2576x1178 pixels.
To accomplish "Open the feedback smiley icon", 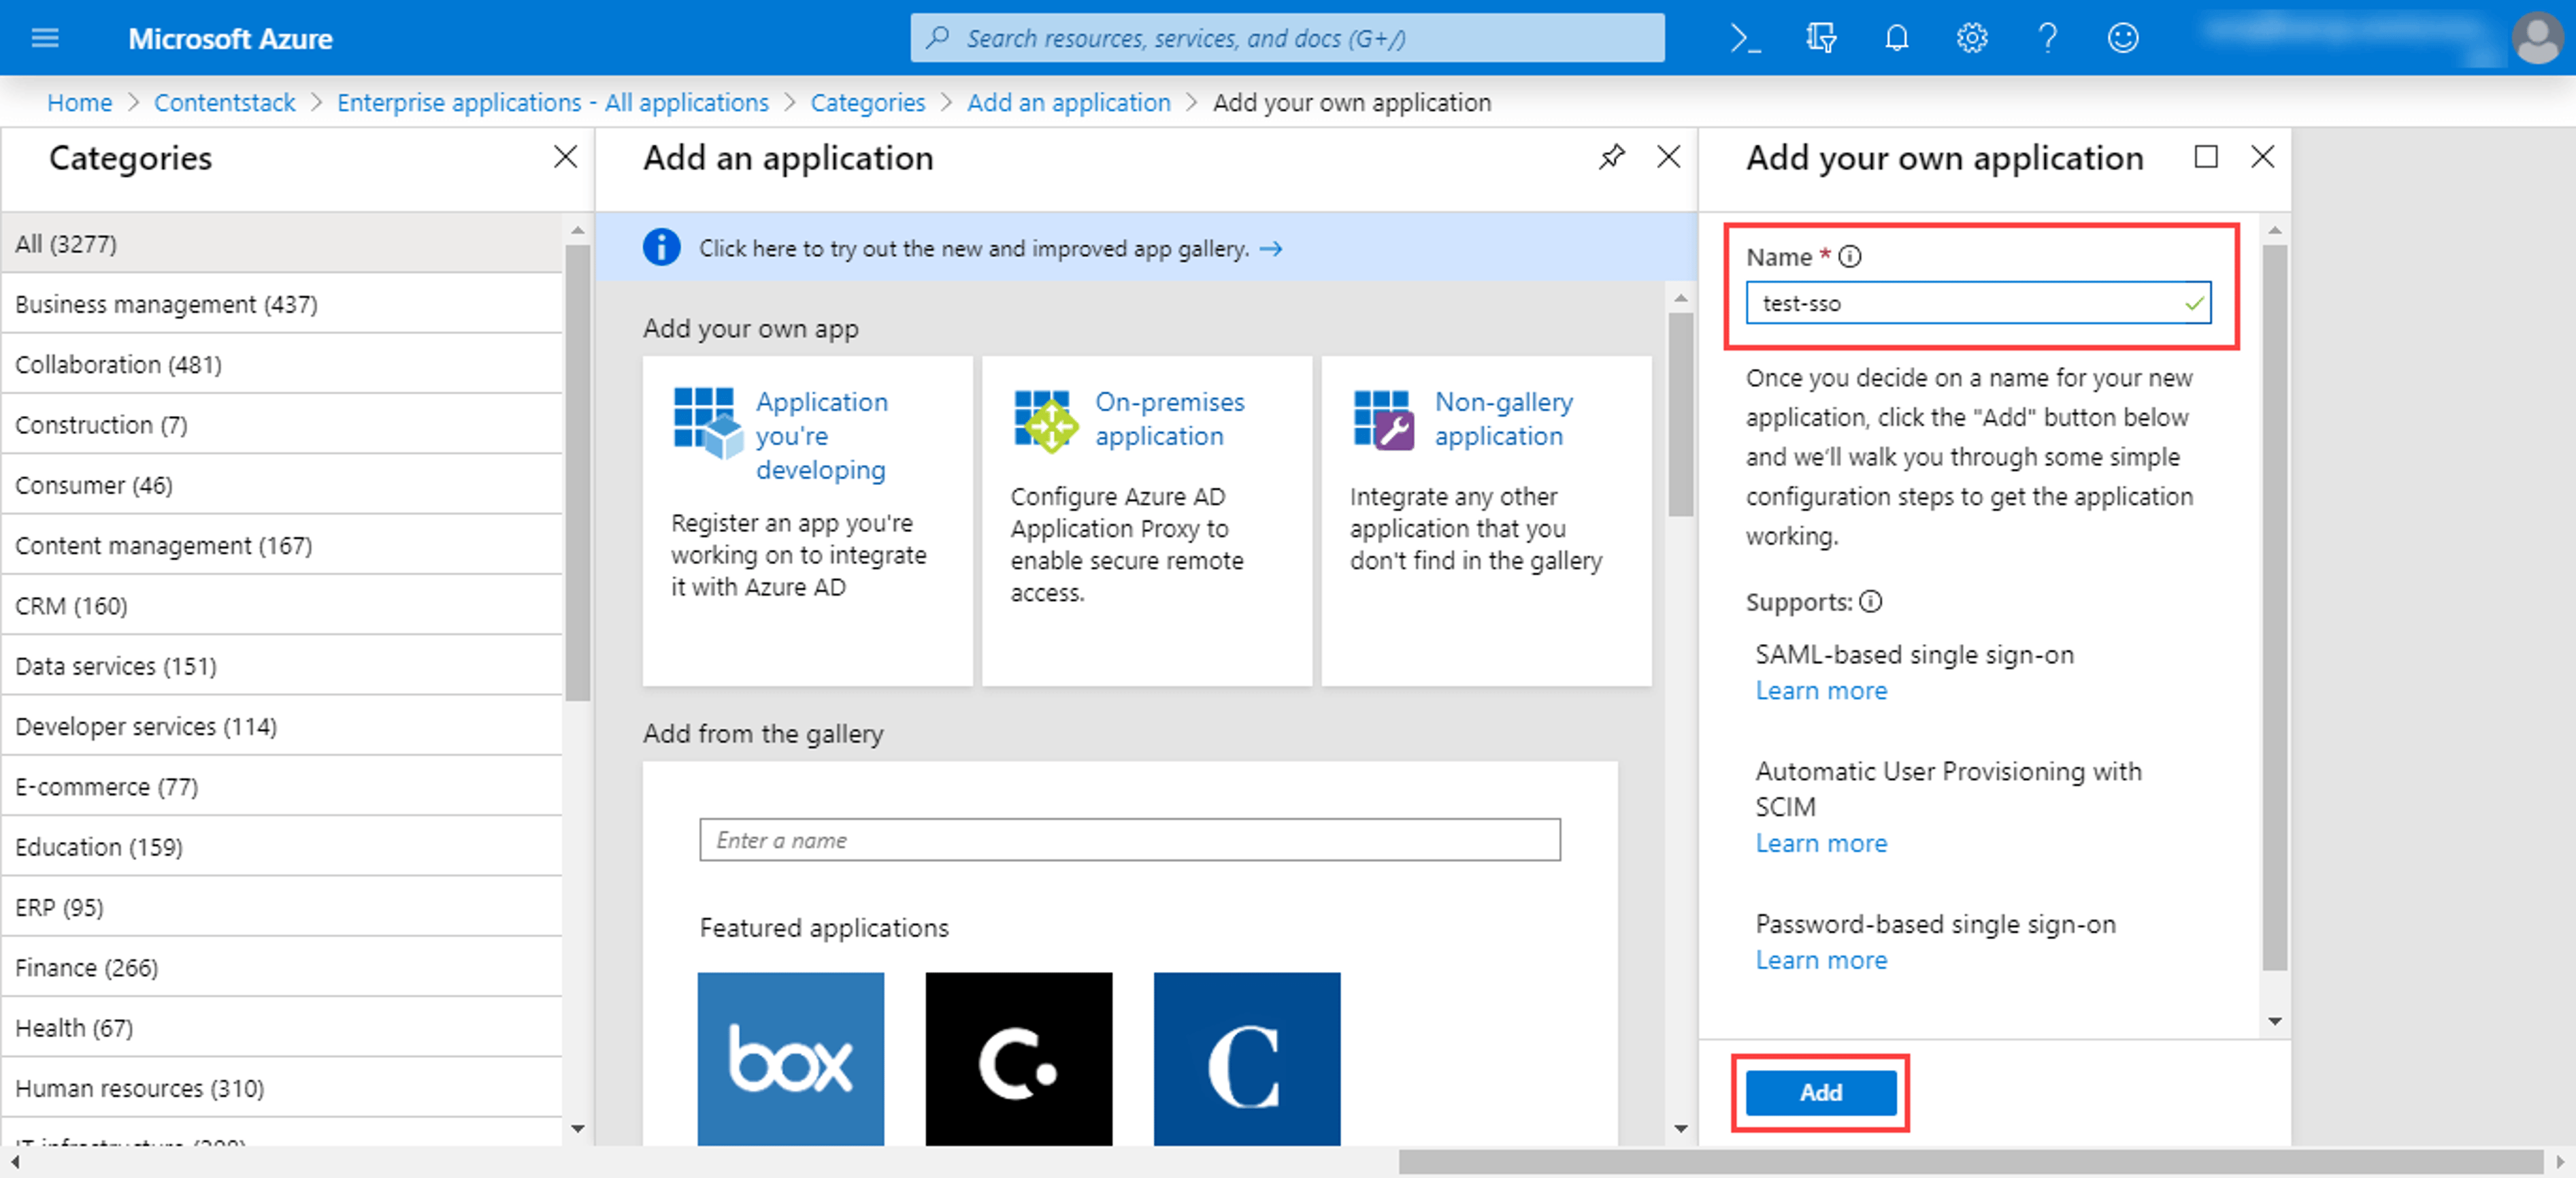I will [2122, 38].
